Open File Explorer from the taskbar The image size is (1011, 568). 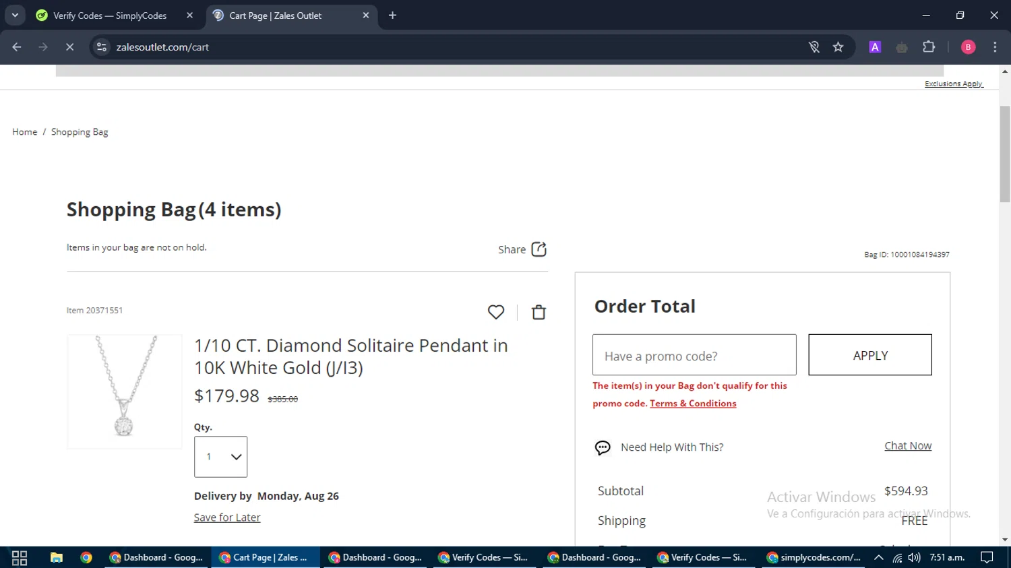click(57, 558)
